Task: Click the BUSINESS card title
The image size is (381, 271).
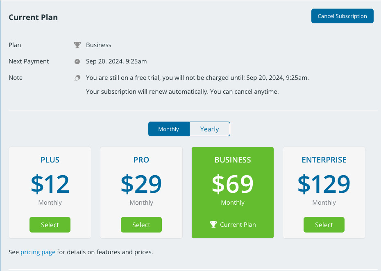Action: 233,160
